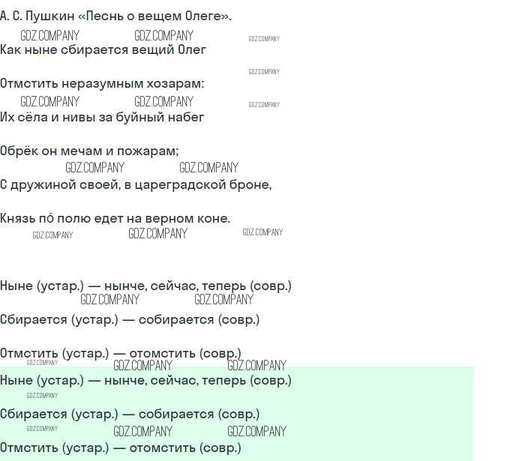The height and width of the screenshot is (461, 510).
Task: Click the green-highlighted 'Сбирается (устар.)' line
Action: click(x=130, y=414)
